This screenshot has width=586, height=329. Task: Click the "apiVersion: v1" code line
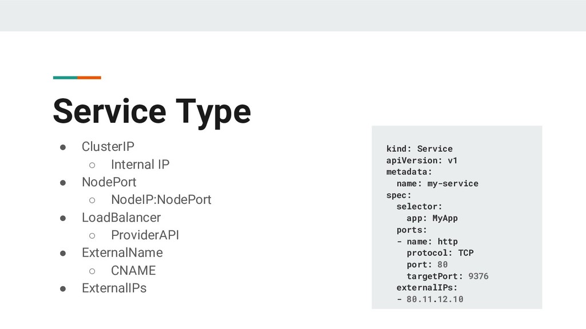pos(422,160)
